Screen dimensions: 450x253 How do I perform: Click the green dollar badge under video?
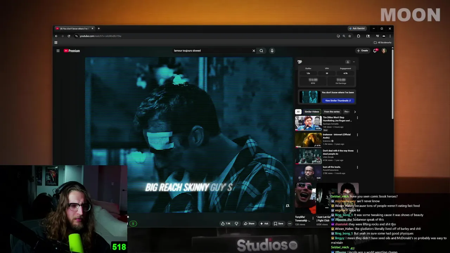pyautogui.click(x=133, y=223)
